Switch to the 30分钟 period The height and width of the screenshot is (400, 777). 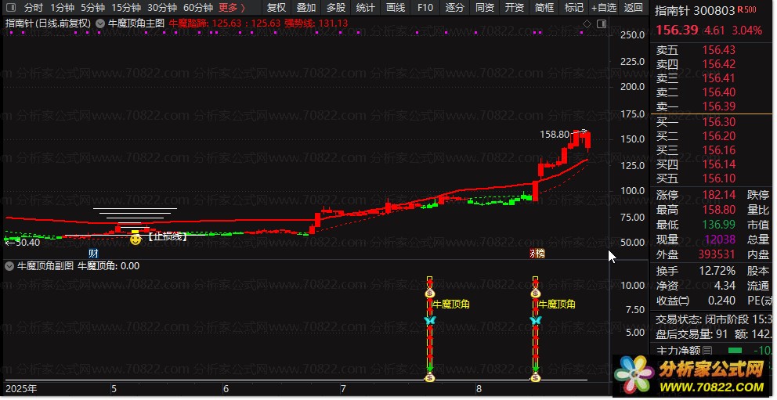coord(162,7)
